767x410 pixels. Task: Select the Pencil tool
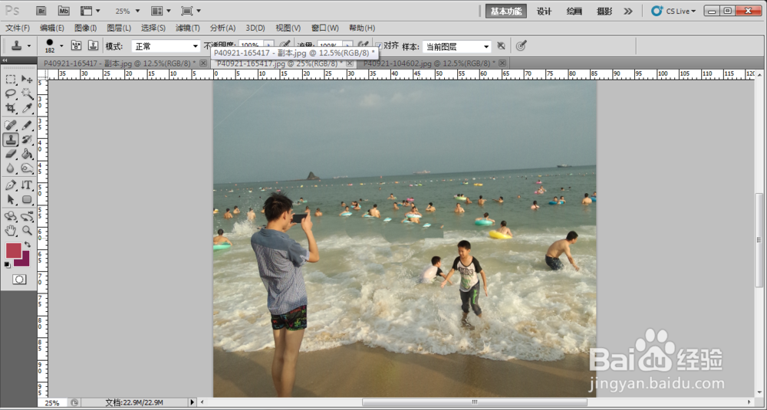click(27, 126)
